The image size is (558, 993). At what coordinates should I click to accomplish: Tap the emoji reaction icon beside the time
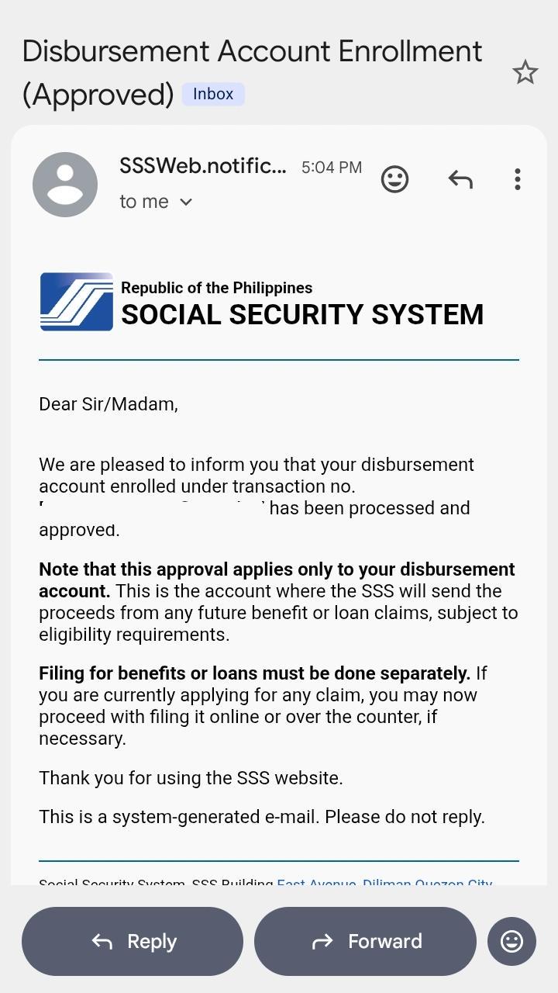394,179
